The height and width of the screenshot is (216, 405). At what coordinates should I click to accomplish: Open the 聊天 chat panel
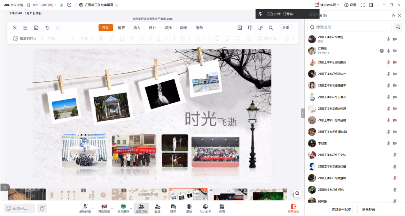(x=173, y=208)
